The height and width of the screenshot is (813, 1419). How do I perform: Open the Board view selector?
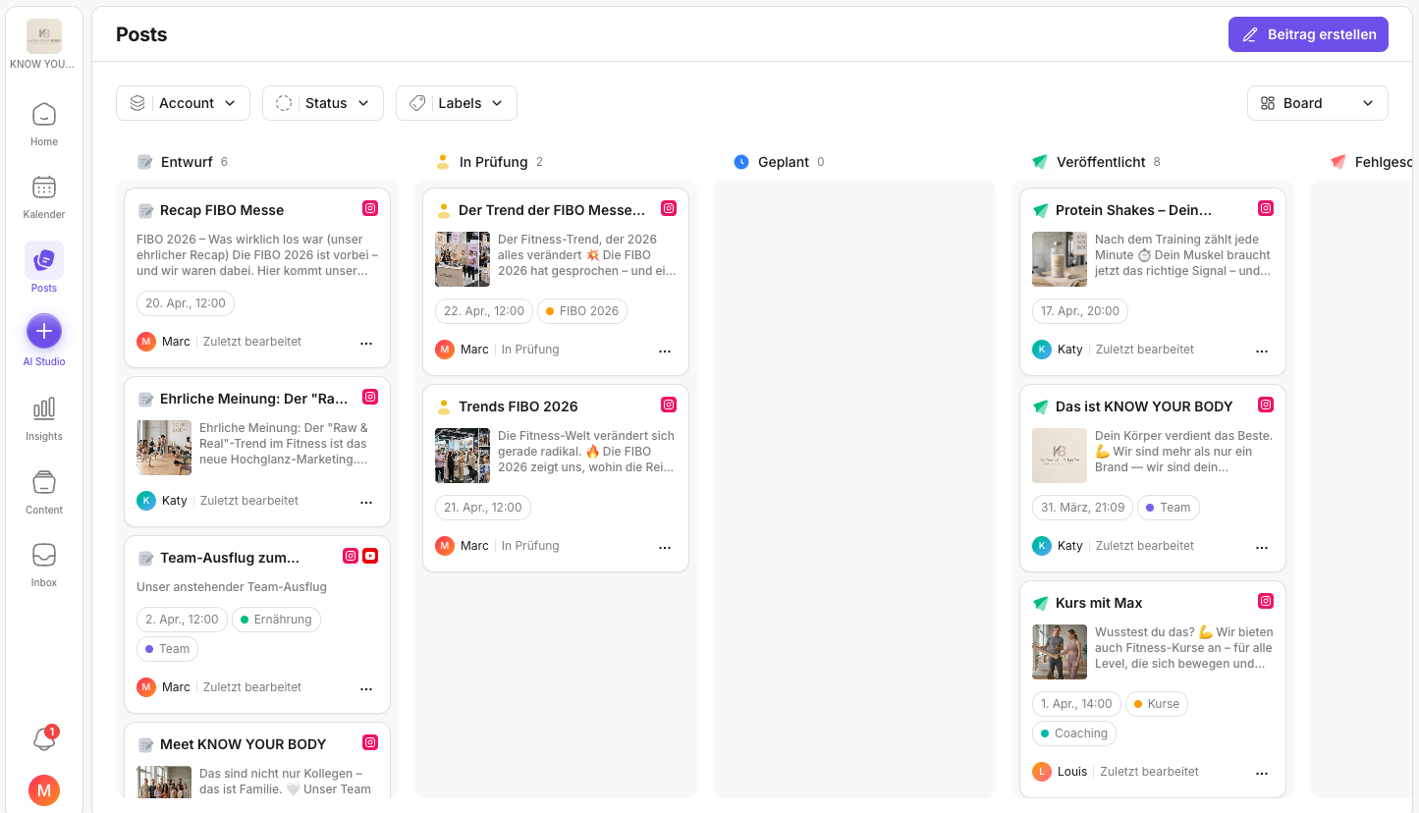click(x=1317, y=103)
